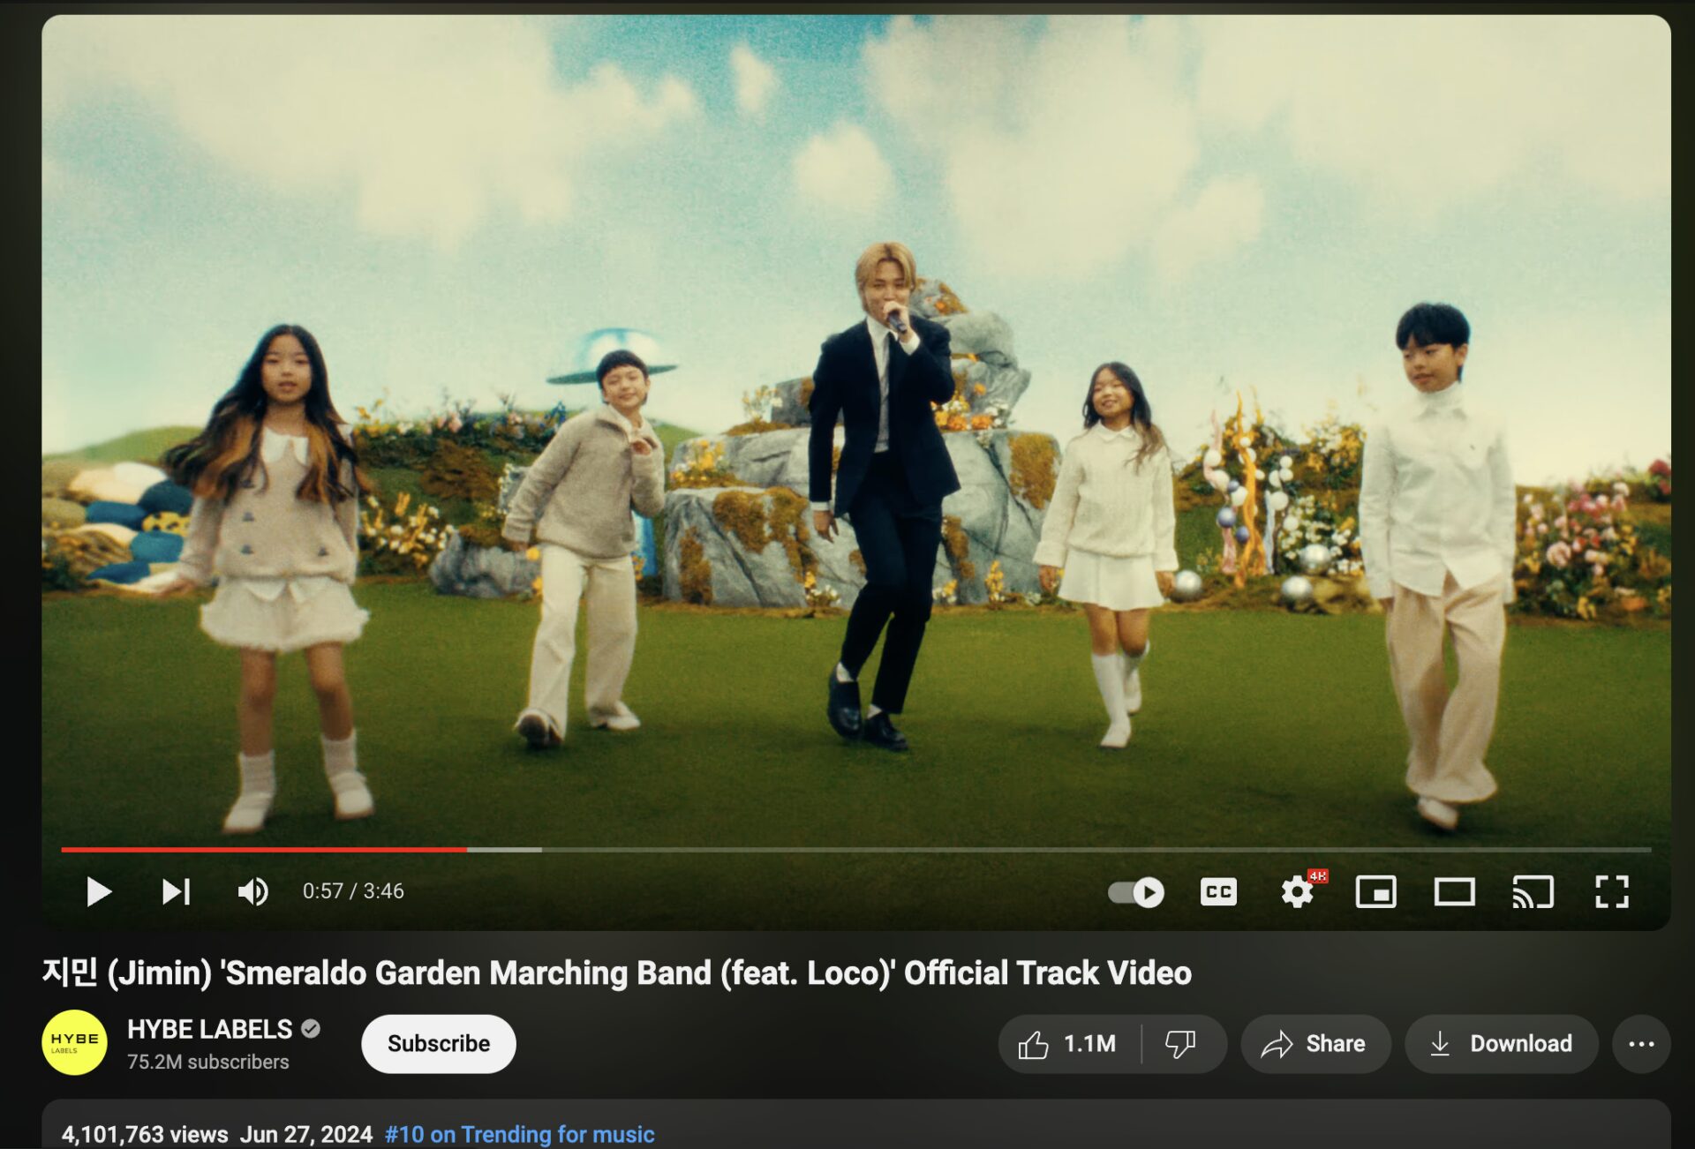
Task: Switch to theater mode
Action: 1454,892
